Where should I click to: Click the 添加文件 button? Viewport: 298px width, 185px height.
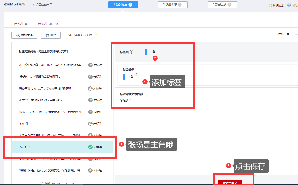24,35
